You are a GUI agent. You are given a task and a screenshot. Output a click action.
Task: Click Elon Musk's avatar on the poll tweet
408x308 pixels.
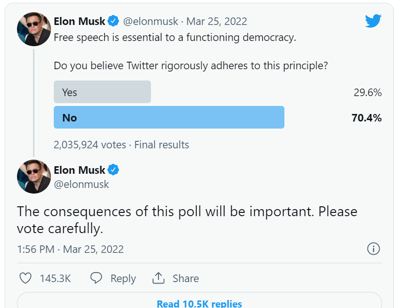(34, 29)
